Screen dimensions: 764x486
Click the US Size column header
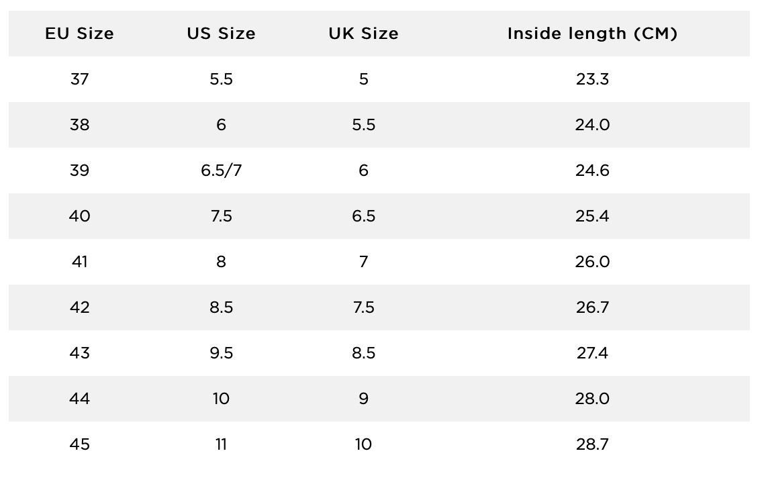221,34
